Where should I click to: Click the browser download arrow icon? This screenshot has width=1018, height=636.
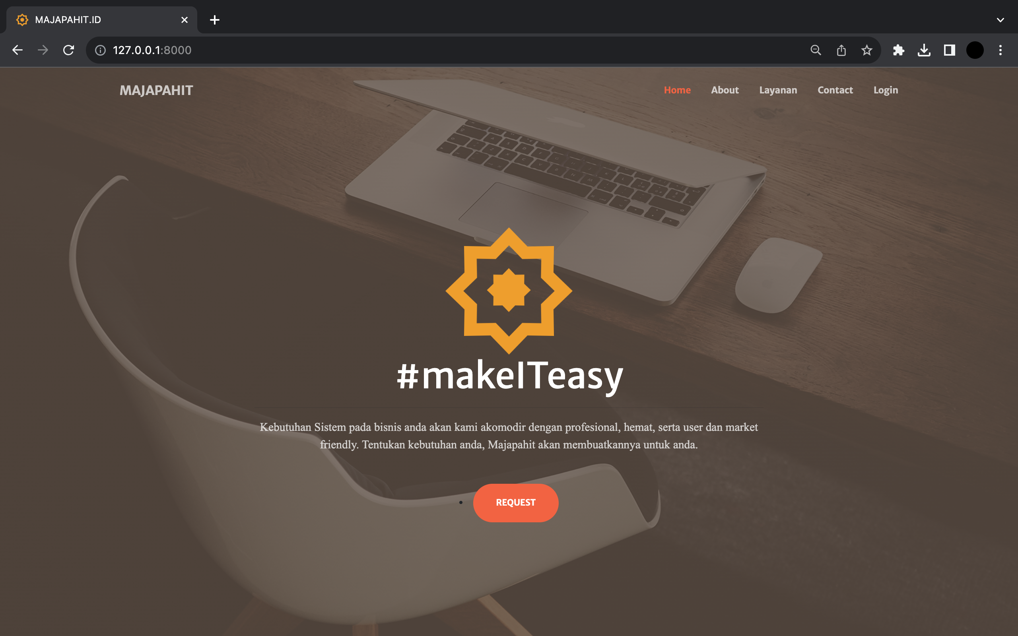[925, 50]
